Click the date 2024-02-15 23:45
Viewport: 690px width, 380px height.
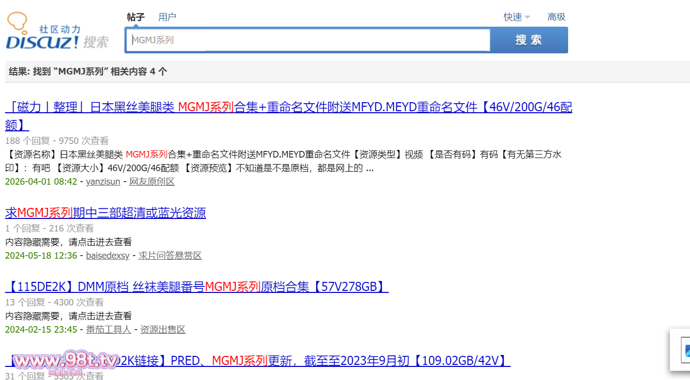point(41,330)
